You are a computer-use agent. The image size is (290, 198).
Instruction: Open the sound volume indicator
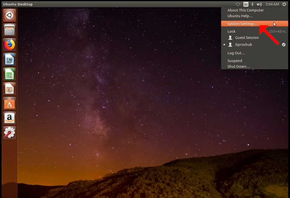click(259, 4)
